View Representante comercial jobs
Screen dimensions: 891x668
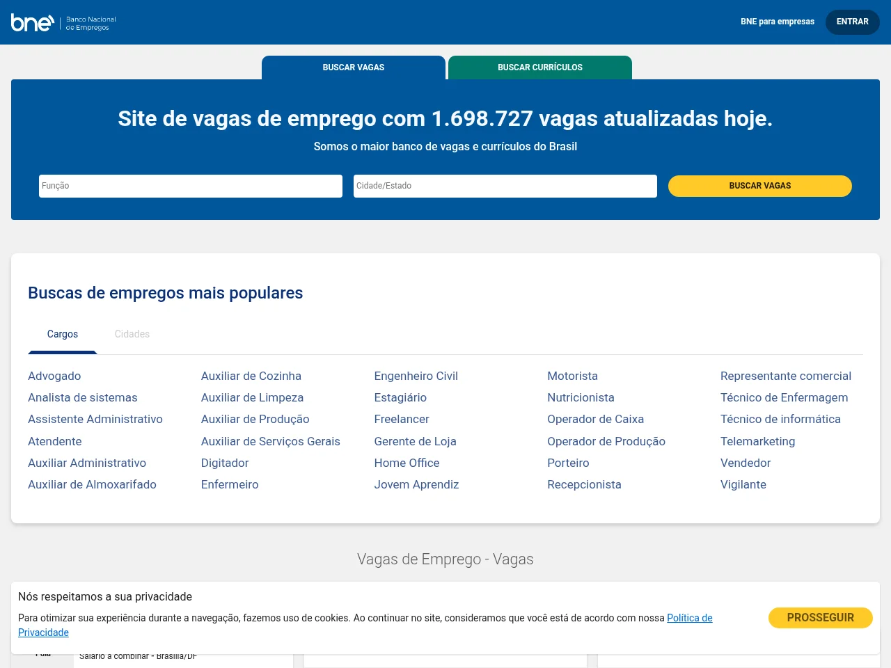(x=786, y=376)
